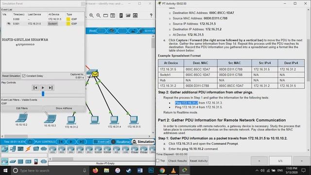Adjust the simulation play speed slider
This screenshot has height=175, width=311.
[43, 94]
